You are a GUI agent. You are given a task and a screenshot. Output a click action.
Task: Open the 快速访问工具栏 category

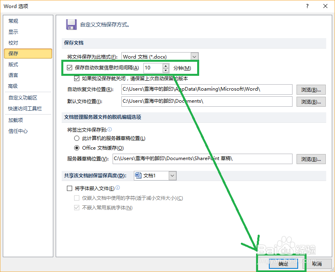coord(28,109)
